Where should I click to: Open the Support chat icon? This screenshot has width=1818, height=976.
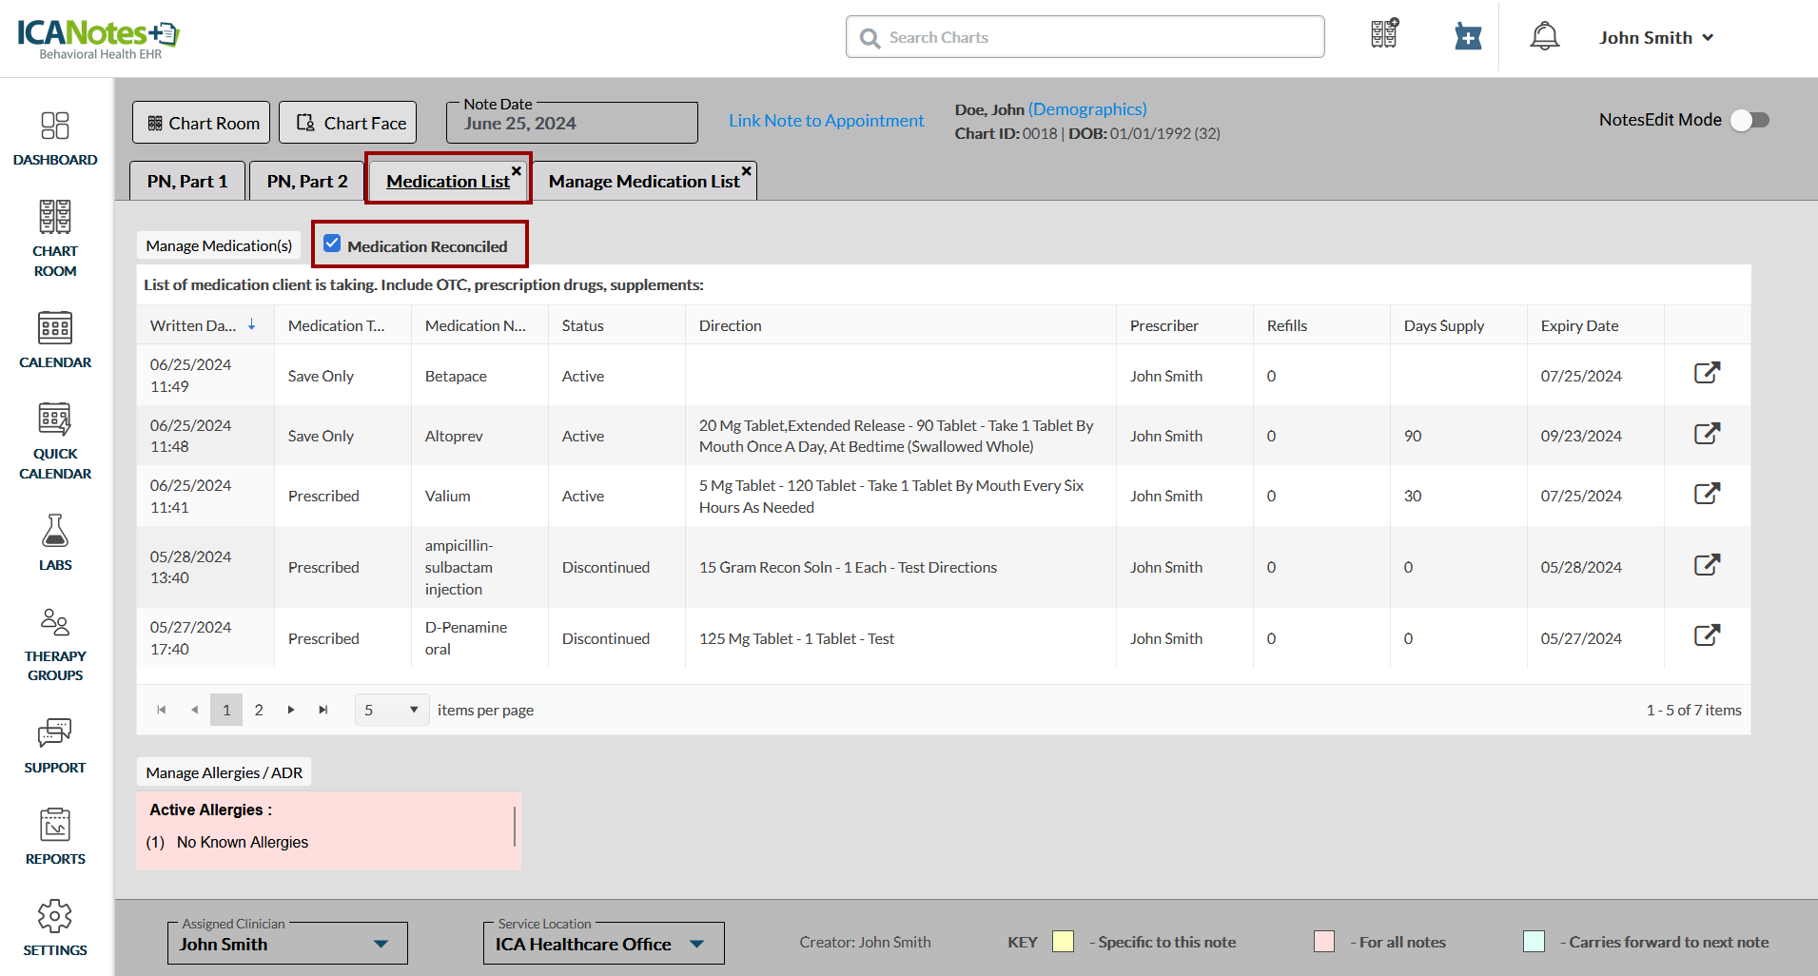pyautogui.click(x=55, y=733)
